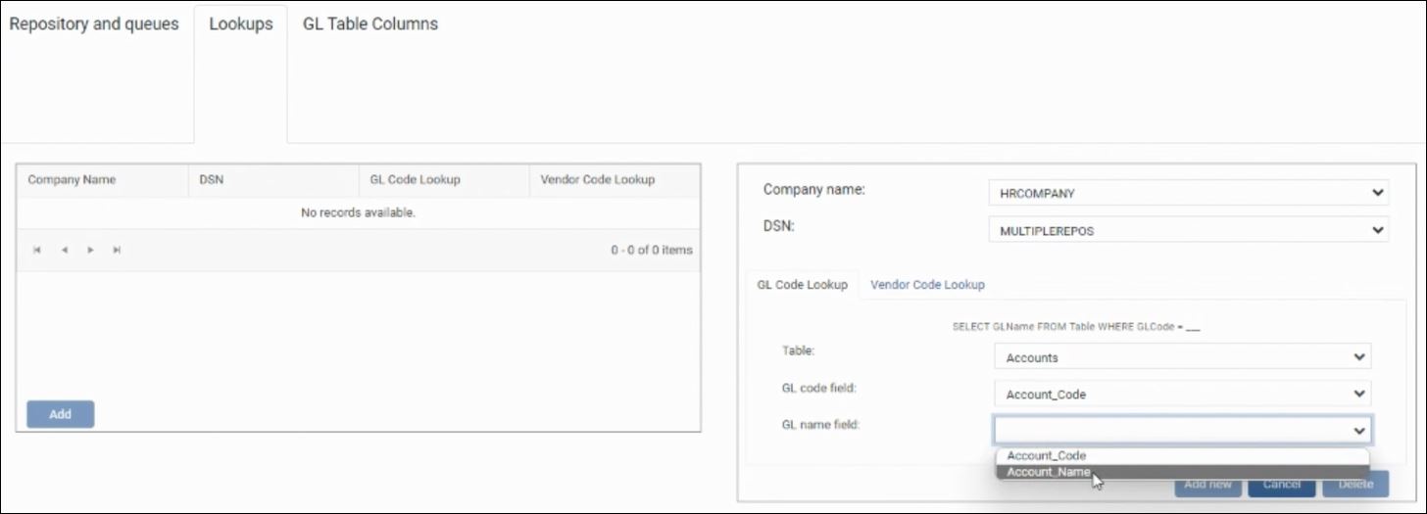This screenshot has height=514, width=1427.
Task: Click the Add button below grid
Action: [61, 414]
